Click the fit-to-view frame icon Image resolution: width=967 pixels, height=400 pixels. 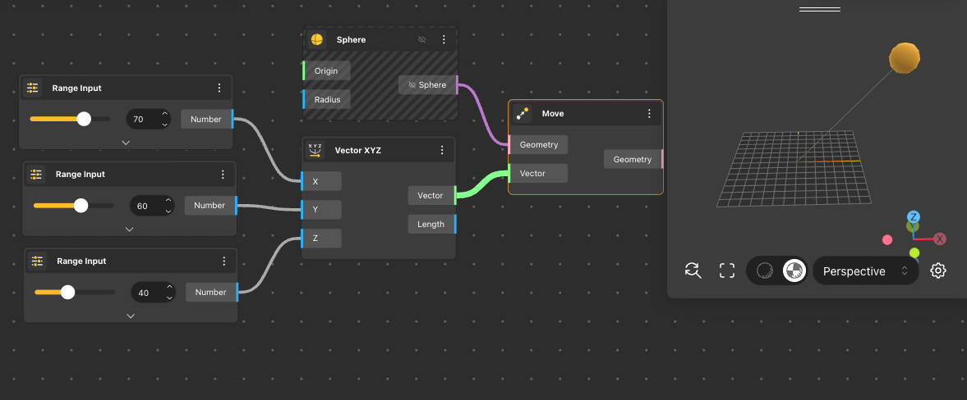(x=726, y=270)
